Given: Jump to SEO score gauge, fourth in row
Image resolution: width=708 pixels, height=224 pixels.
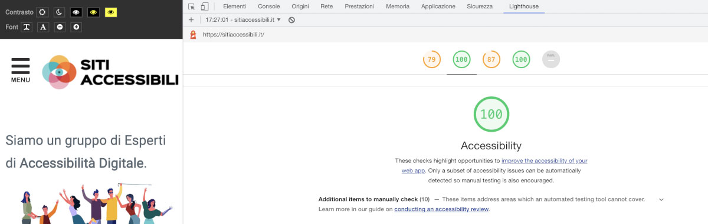Looking at the screenshot, I should (x=521, y=59).
